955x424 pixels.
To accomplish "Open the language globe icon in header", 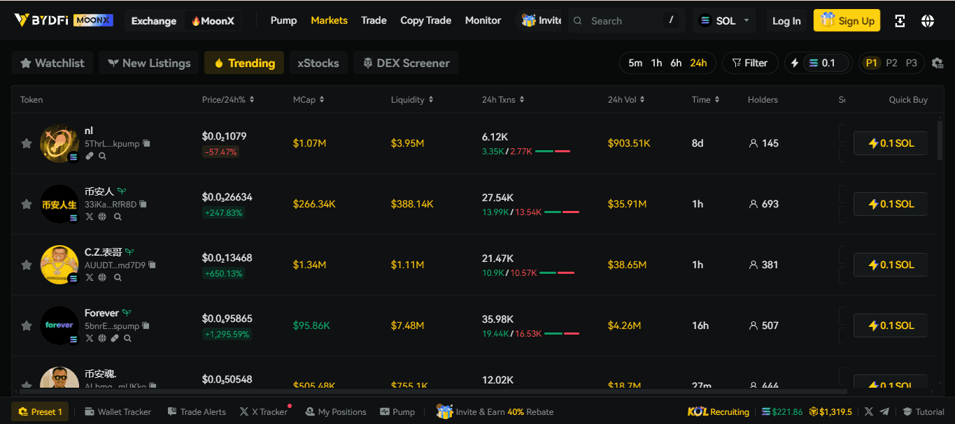I will tap(928, 21).
